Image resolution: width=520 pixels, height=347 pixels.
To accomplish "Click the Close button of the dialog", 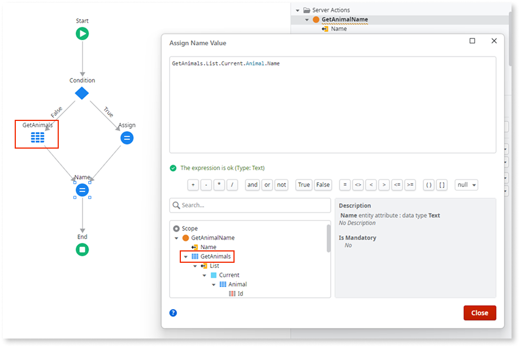I will point(480,313).
